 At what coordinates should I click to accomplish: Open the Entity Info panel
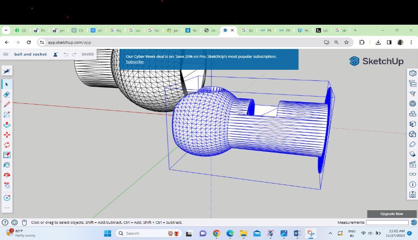point(412,73)
